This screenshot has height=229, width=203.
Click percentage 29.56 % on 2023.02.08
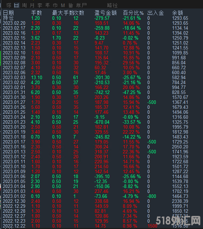point(131,63)
